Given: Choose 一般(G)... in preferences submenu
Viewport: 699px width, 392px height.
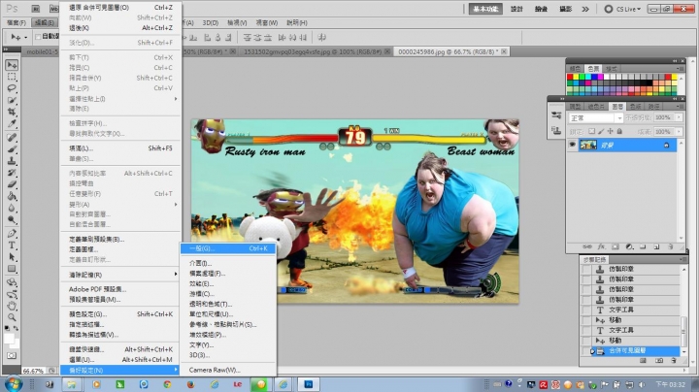Looking at the screenshot, I should coord(228,248).
